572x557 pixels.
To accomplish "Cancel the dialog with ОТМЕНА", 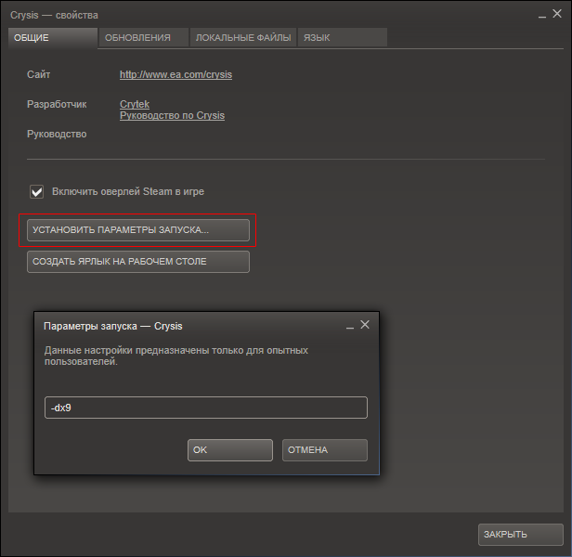I will [x=325, y=450].
